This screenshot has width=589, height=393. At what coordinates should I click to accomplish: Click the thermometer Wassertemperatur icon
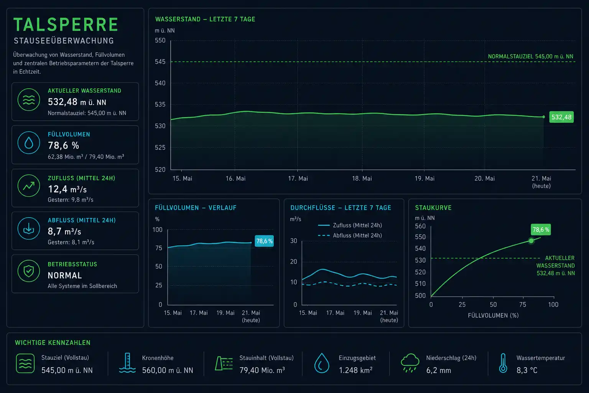(503, 363)
